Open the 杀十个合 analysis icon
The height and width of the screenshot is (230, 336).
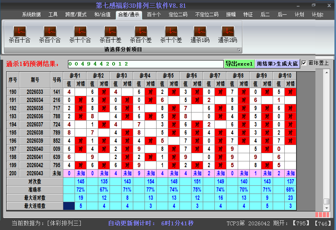point(80,34)
